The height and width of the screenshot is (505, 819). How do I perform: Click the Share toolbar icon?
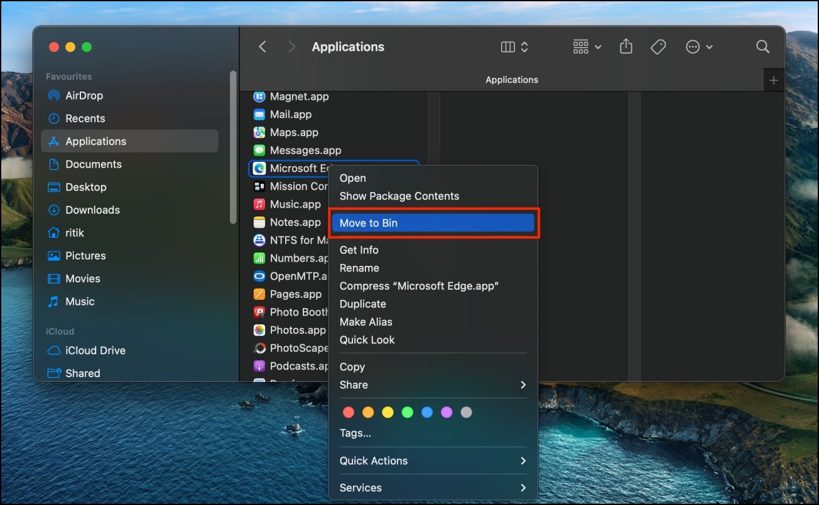(626, 47)
